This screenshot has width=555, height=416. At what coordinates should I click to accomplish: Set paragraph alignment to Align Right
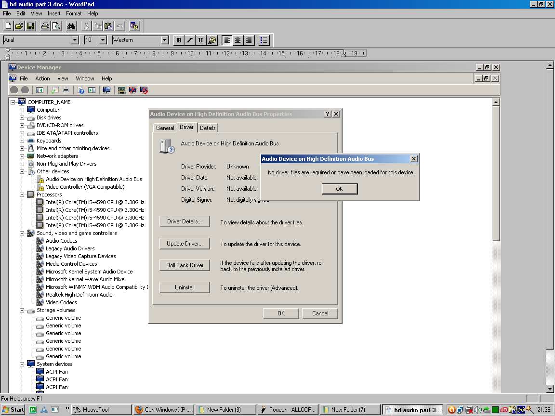(x=249, y=40)
